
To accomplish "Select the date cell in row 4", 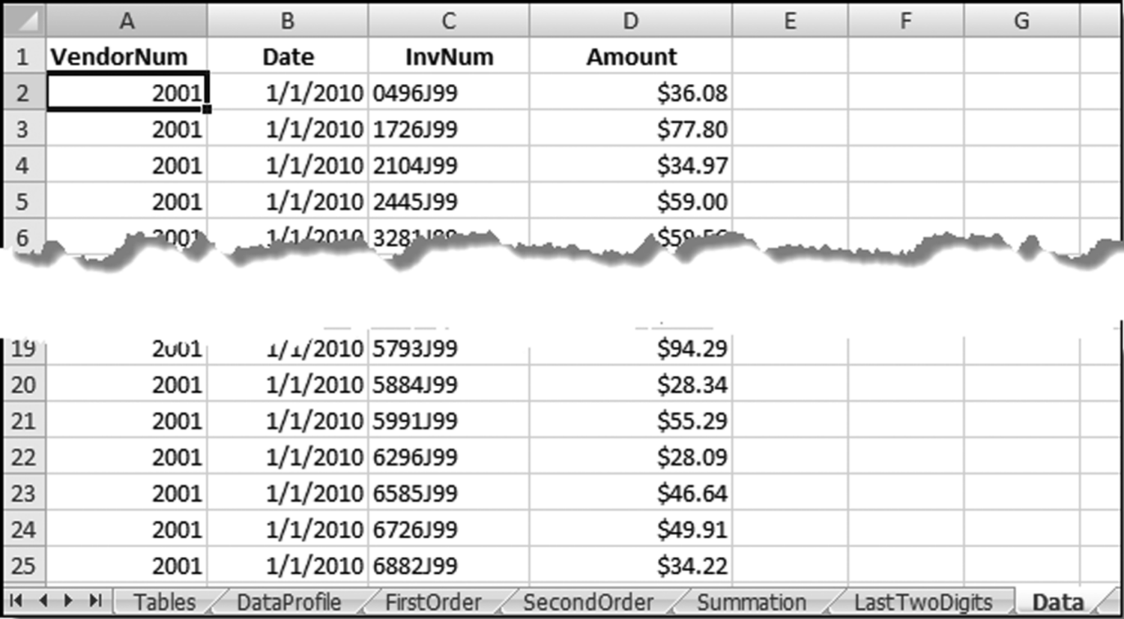I will pos(288,165).
